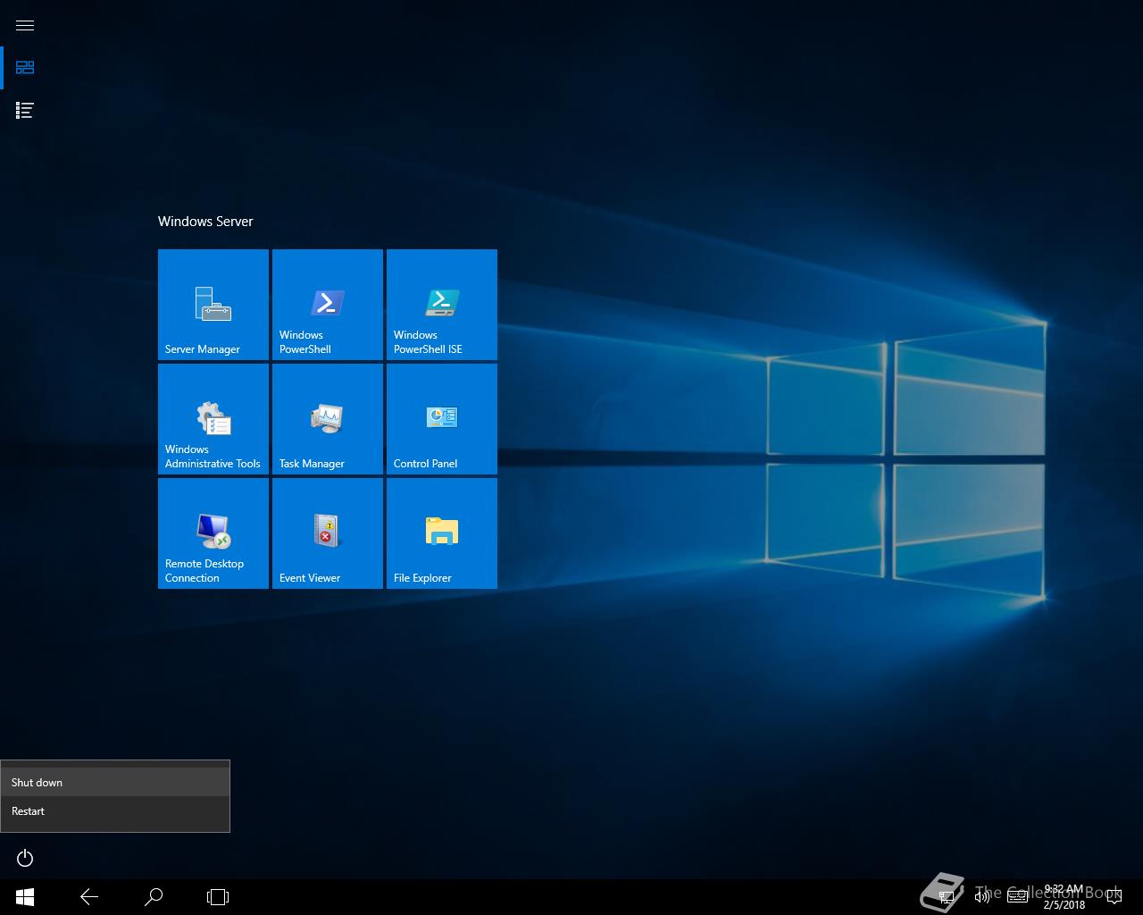Screen dimensions: 1143x915
Task: Open the Windows Administrative Tools tile
Action: click(213, 419)
